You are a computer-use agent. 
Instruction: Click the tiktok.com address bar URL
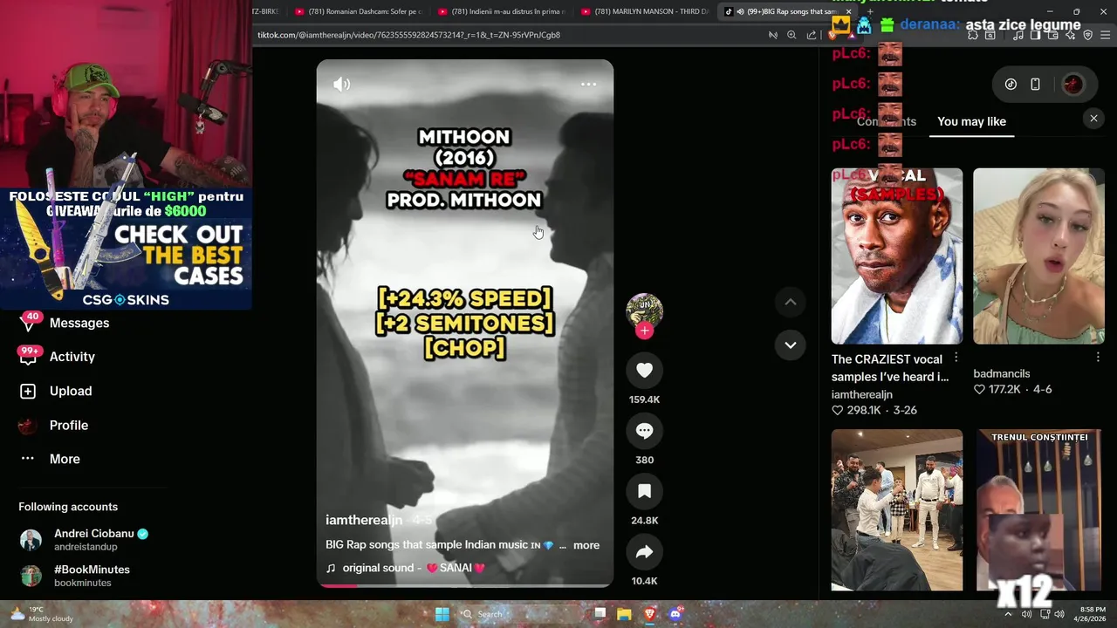[408, 35]
